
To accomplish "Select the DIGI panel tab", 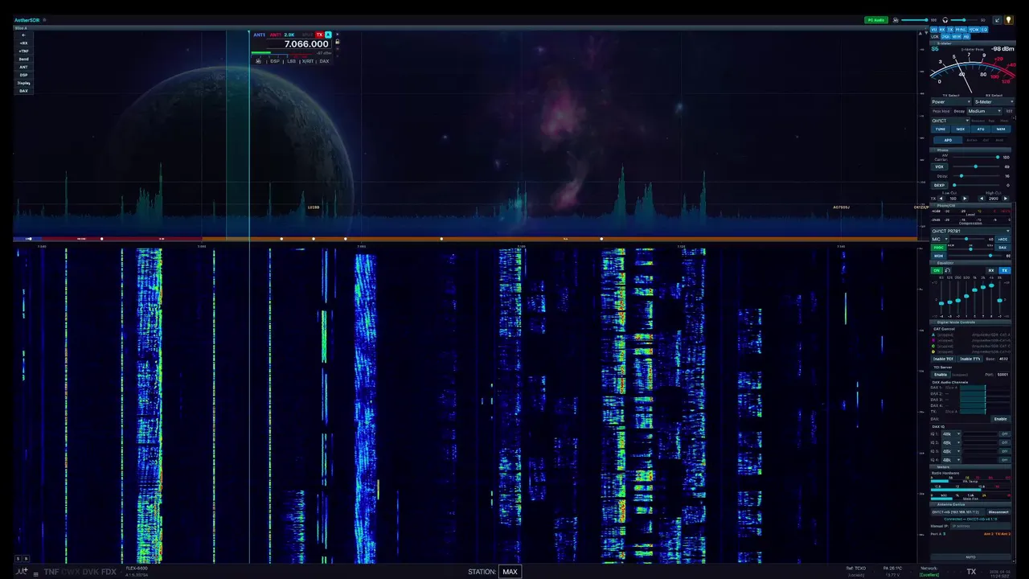I will (945, 37).
